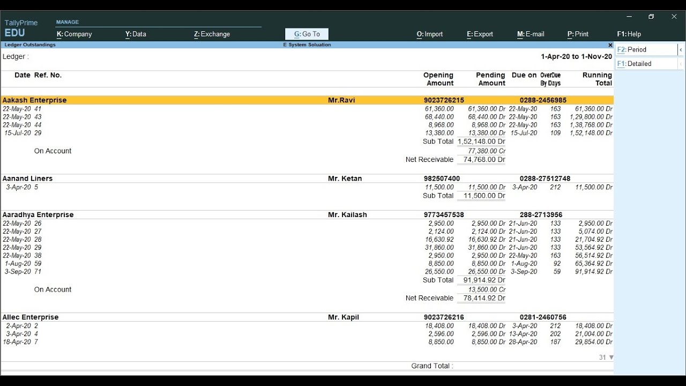
Task: Click the Opening Amount column header
Action: [x=438, y=79]
